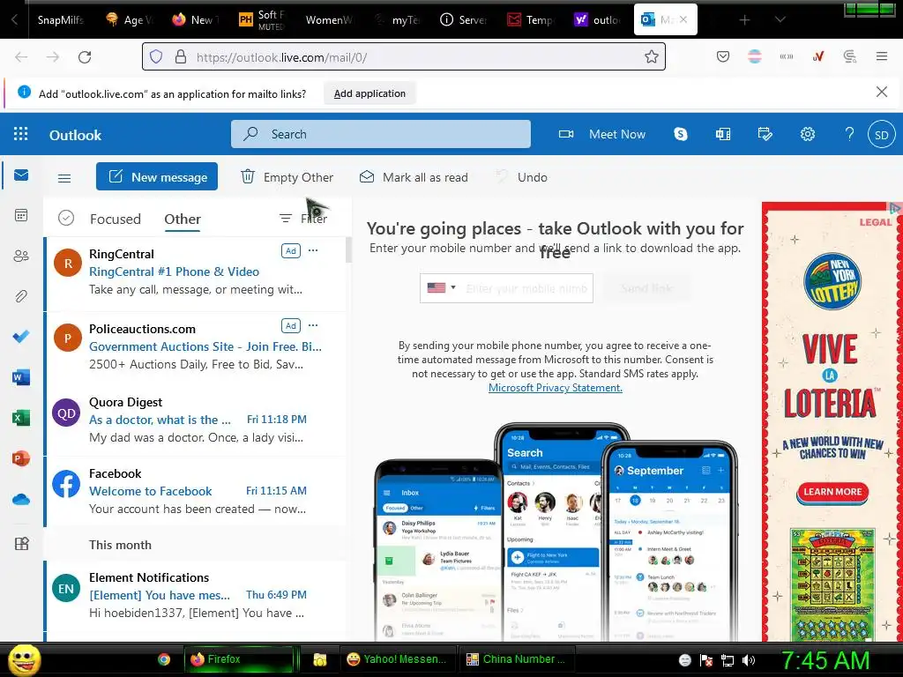Open a new browser tab
Viewport: 903px width, 677px height.
click(x=744, y=20)
